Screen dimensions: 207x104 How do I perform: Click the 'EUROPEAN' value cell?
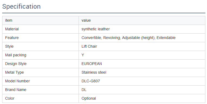pyautogui.click(x=142, y=64)
